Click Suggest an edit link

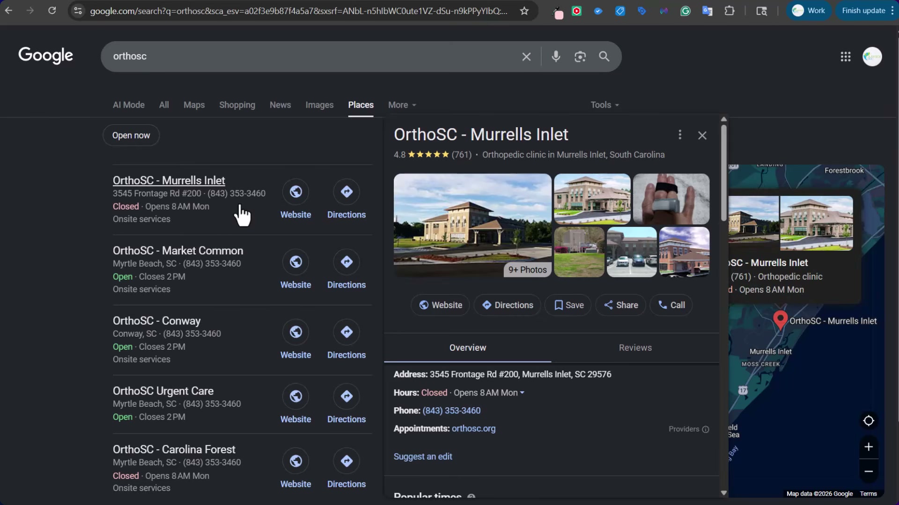coord(423,457)
